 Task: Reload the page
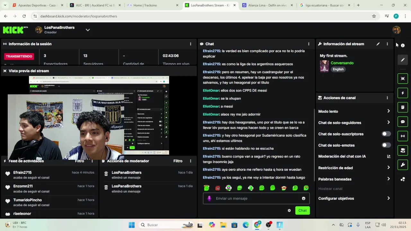pyautogui.click(x=24, y=16)
